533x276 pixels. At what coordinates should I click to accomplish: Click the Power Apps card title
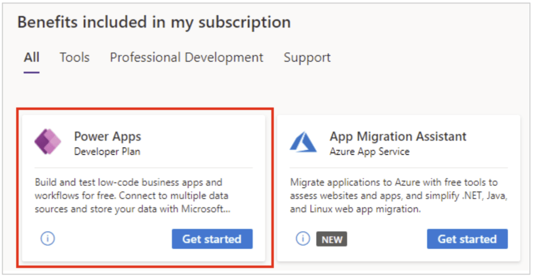tap(108, 137)
